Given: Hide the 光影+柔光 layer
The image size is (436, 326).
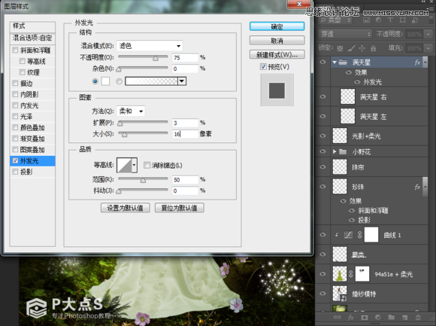Looking at the screenshot, I should pos(322,136).
